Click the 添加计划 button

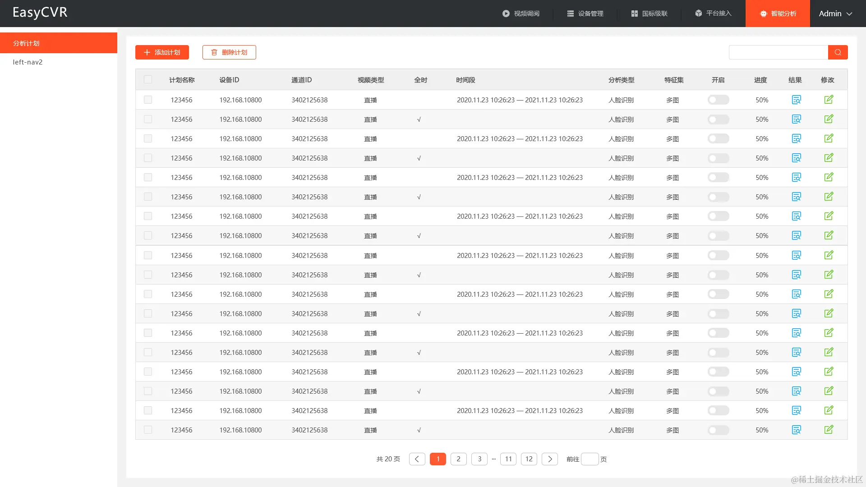point(162,52)
